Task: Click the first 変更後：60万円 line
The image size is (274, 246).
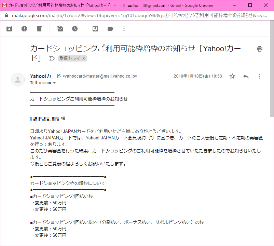Action: (x=50, y=209)
